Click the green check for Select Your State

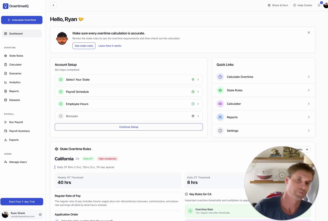point(61,80)
